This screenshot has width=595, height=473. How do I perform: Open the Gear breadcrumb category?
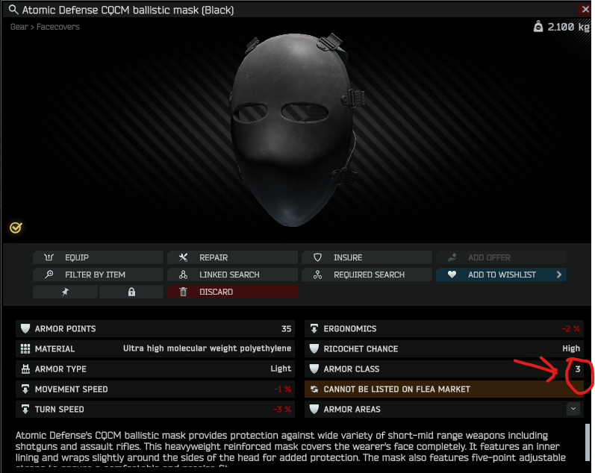point(19,27)
